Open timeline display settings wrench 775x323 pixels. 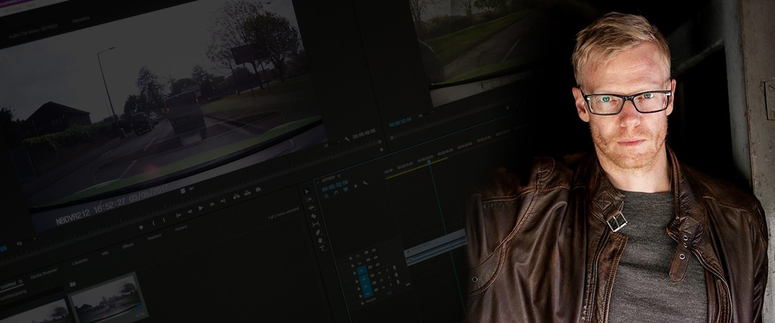click(366, 183)
